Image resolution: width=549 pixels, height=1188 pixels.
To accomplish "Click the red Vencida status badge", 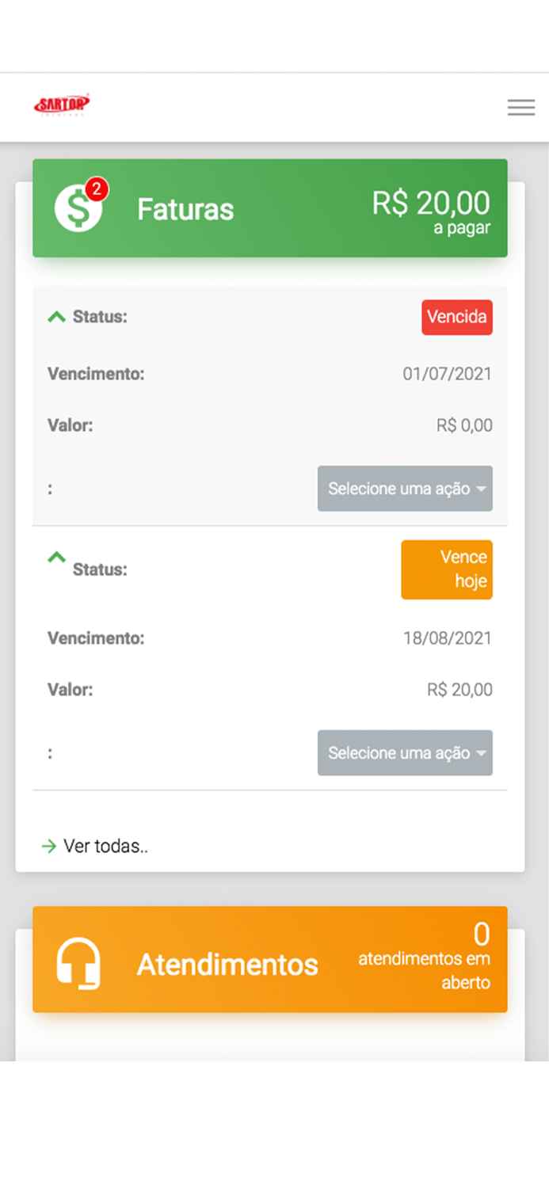I will [x=457, y=317].
